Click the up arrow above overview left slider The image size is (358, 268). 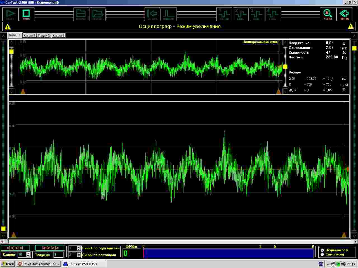tap(11, 42)
